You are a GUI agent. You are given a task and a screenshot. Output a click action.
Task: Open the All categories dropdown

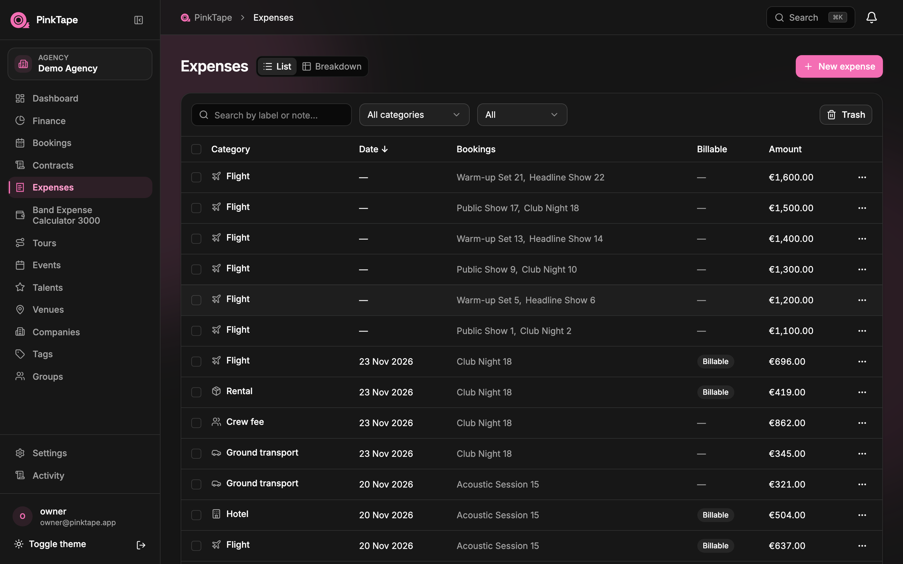pyautogui.click(x=414, y=114)
